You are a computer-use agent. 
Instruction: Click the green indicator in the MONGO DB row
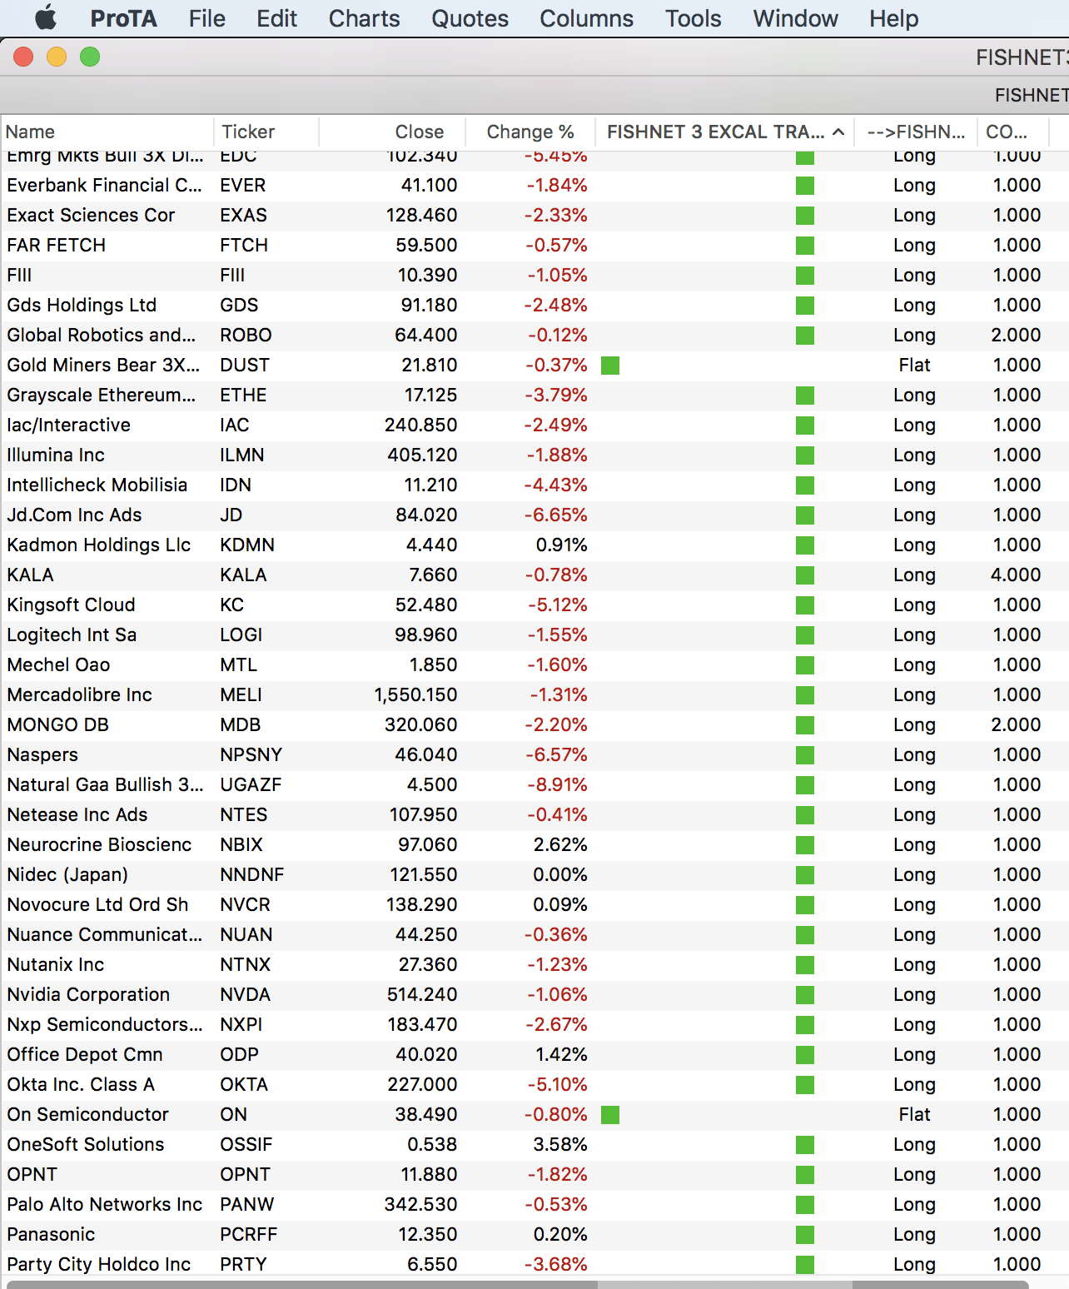[805, 725]
